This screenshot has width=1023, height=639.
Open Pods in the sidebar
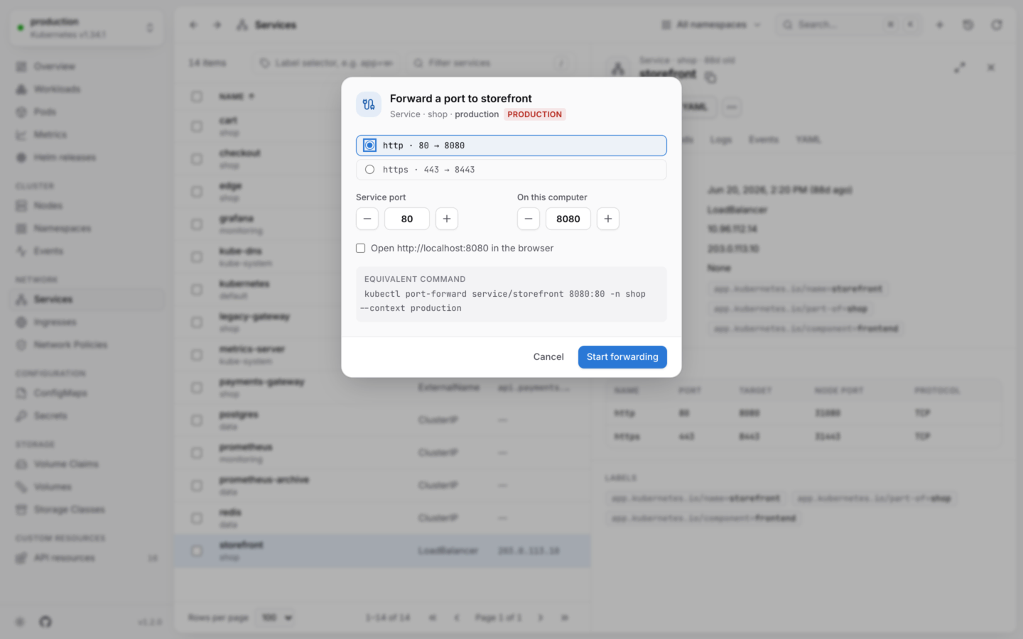coord(87,112)
